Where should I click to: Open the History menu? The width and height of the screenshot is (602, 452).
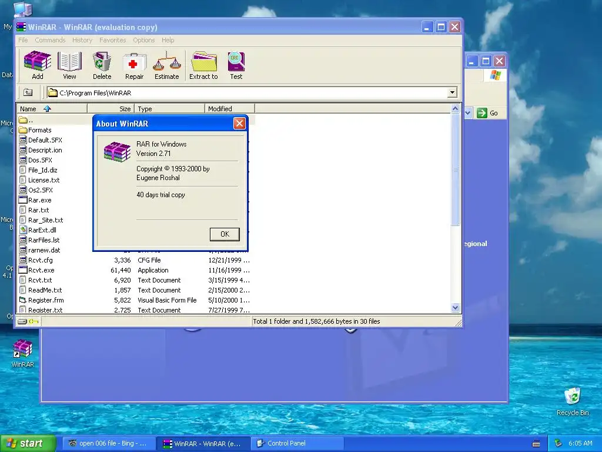(82, 40)
